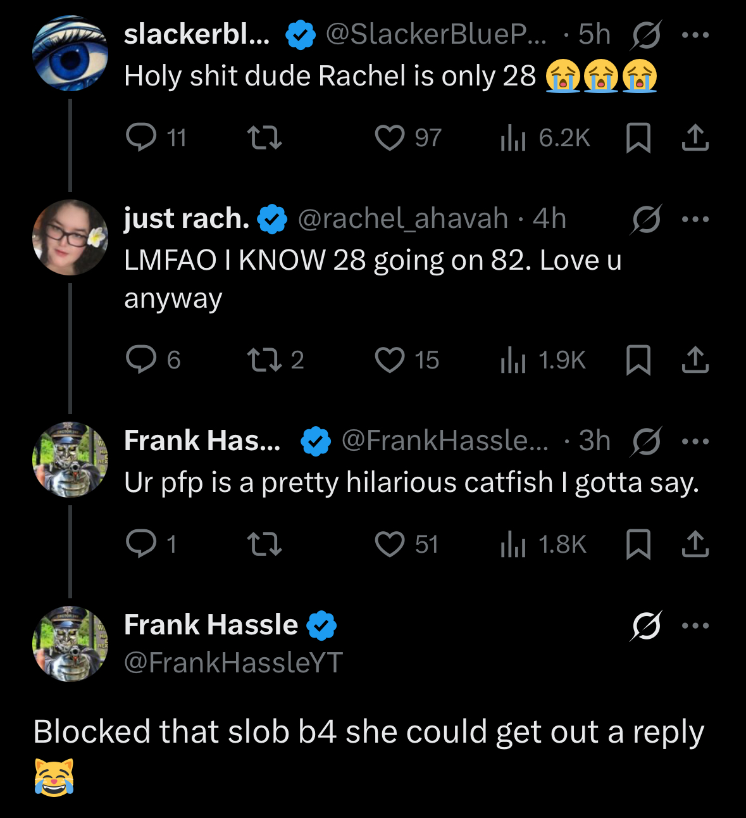Open replies on just rach.'s tweet
The width and height of the screenshot is (746, 818).
click(x=141, y=360)
